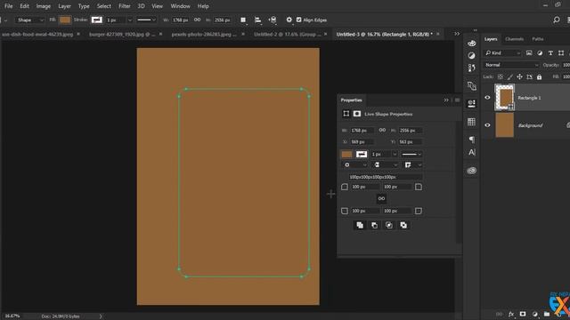The image size is (570, 320).
Task: Open the Filter menu
Action: click(x=125, y=6)
